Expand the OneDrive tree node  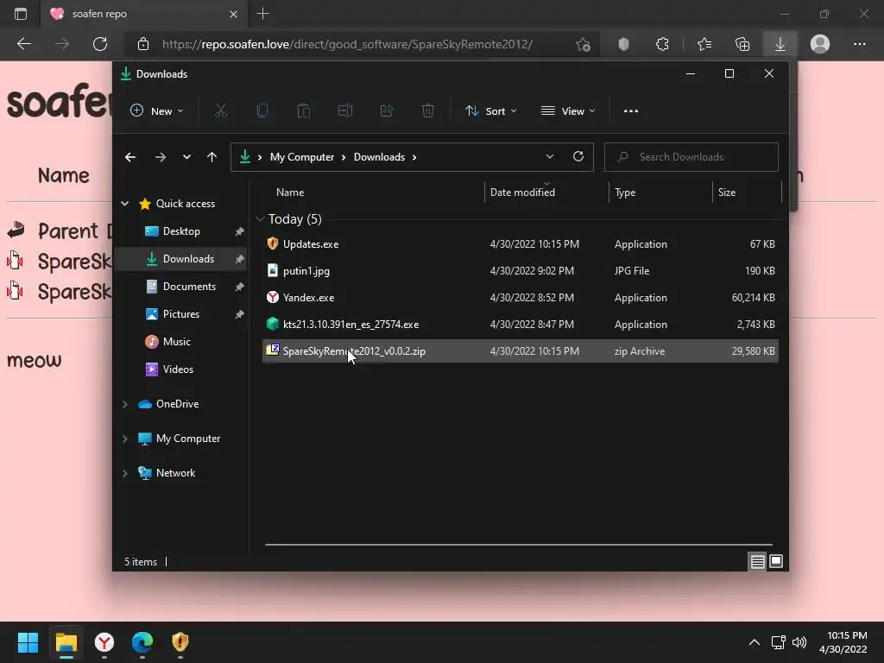point(125,404)
